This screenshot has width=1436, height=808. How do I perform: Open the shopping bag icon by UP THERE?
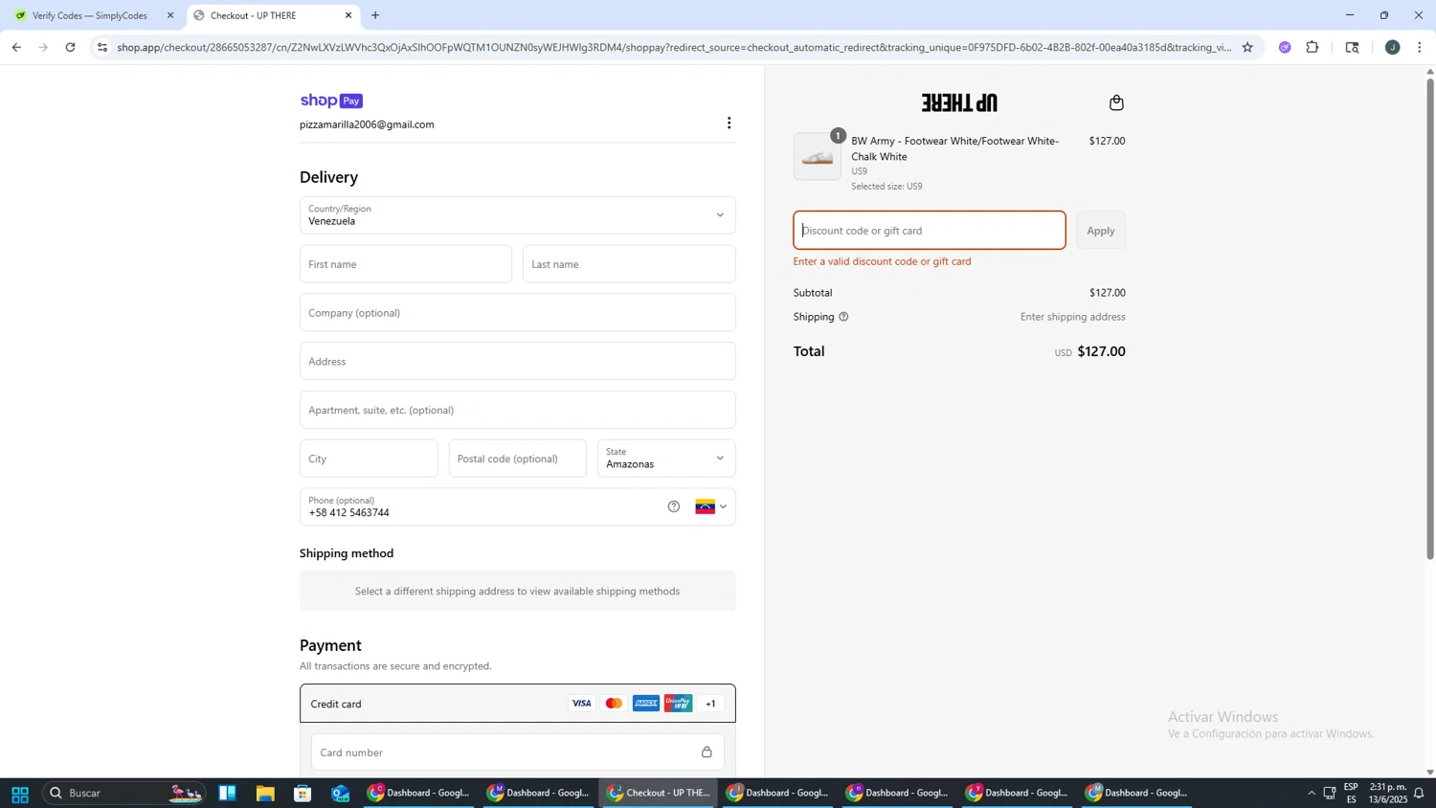(x=1116, y=102)
